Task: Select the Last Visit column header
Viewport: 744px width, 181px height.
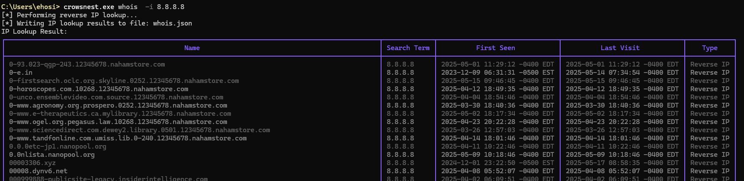Action: tap(620, 48)
